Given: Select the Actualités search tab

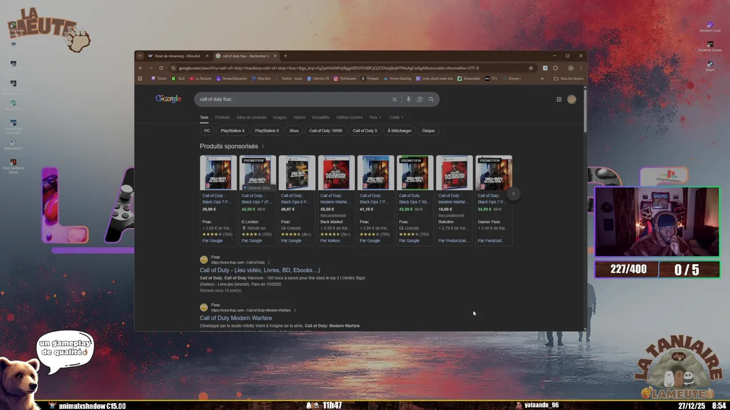Looking at the screenshot, I should click(x=321, y=117).
